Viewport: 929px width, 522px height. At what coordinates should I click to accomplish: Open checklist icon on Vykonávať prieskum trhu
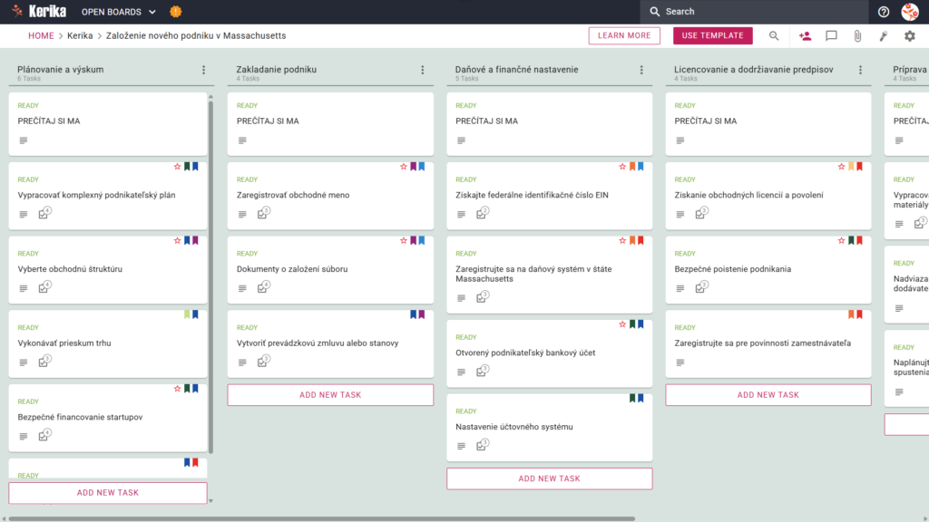coord(44,361)
